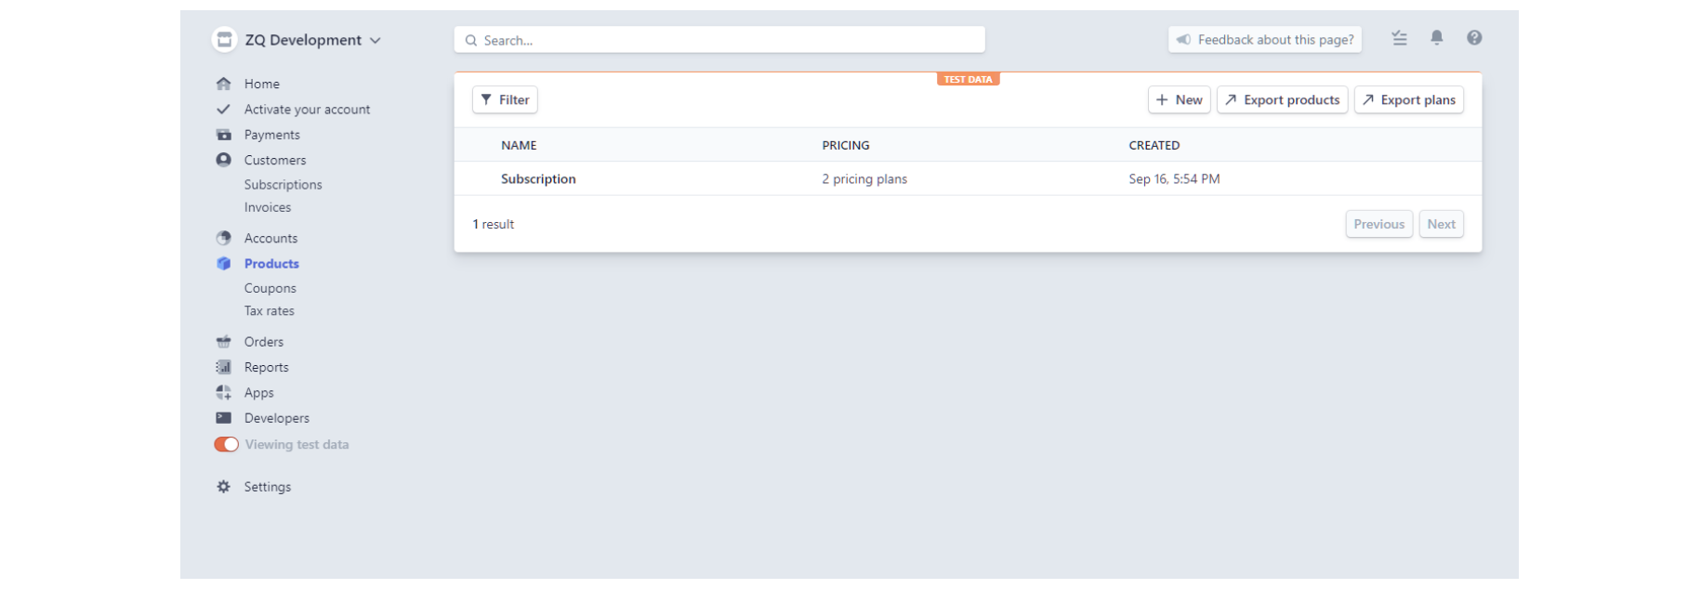Click the Previous page button
This screenshot has width=1701, height=589.
[1378, 224]
